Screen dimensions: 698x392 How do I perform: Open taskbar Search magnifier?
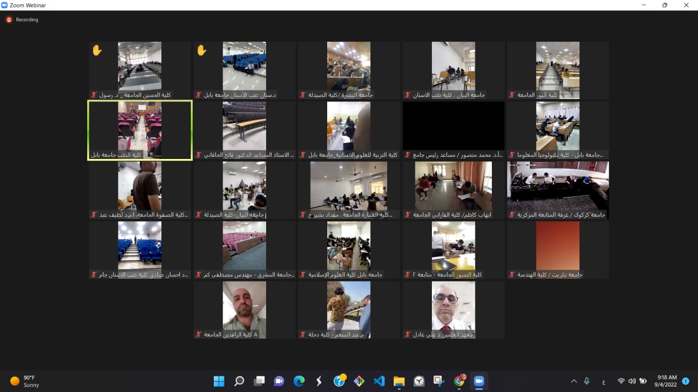239,381
